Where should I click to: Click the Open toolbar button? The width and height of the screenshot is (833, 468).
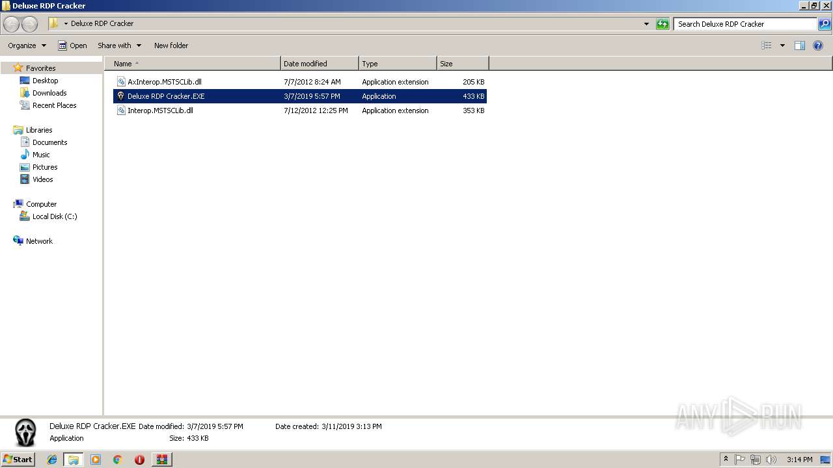point(72,45)
